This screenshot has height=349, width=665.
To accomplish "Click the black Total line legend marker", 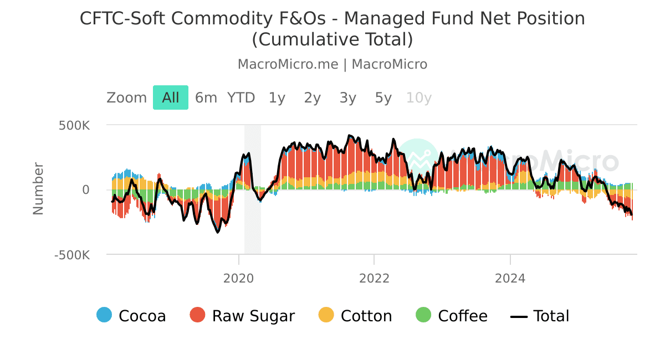I will coord(519,316).
